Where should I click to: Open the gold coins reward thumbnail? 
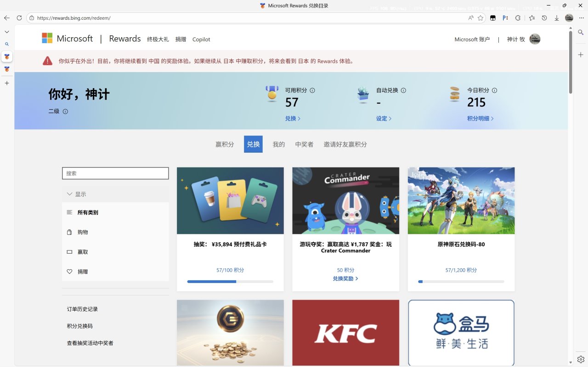pos(230,333)
